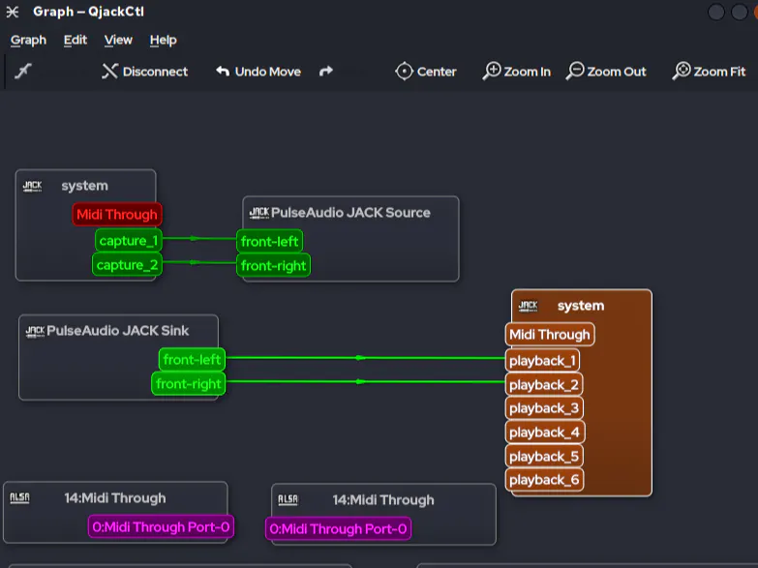The height and width of the screenshot is (568, 758).
Task: Click the Disconnect toolbar button
Action: pyautogui.click(x=144, y=72)
